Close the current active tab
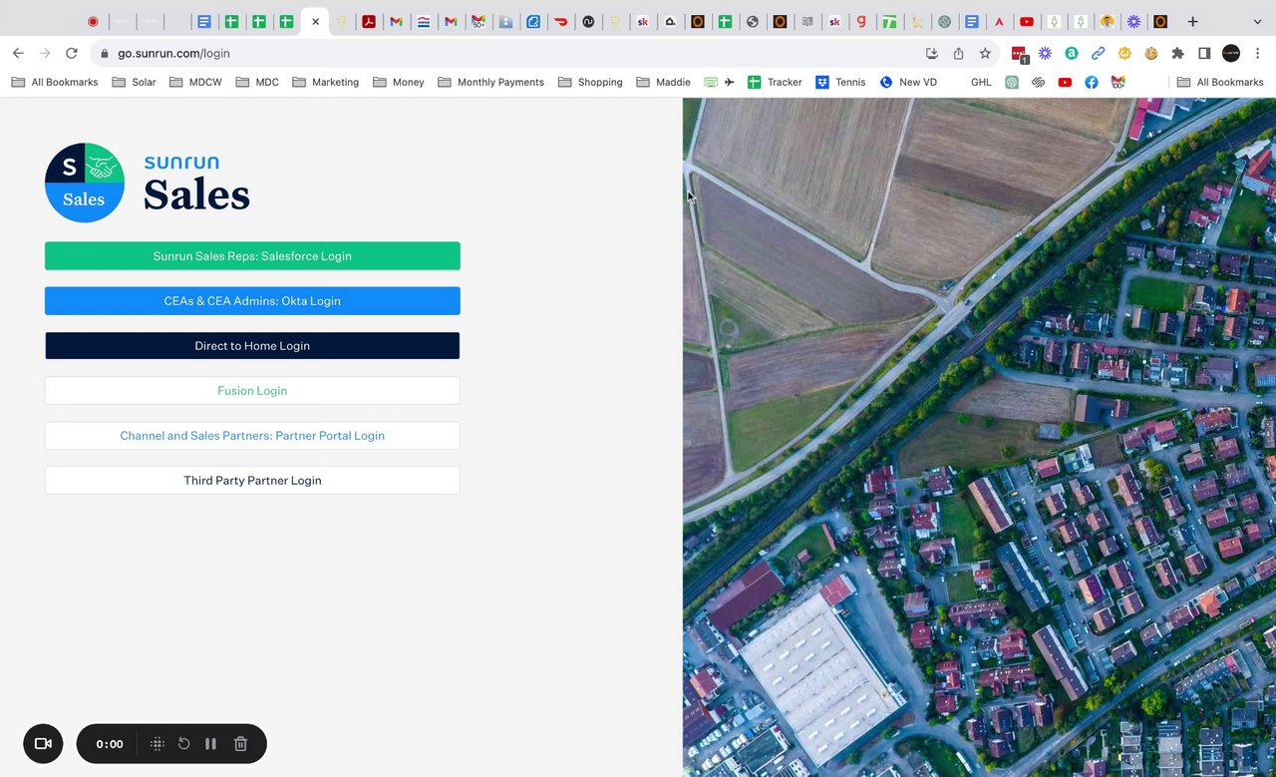Viewport: 1276px width, 777px height. (315, 21)
